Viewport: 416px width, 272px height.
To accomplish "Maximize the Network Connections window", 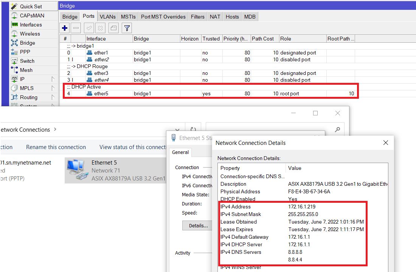I will coord(315,113).
